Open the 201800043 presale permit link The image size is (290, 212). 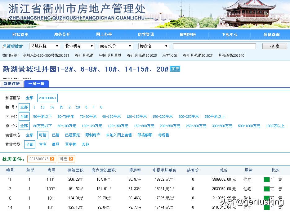(47, 98)
